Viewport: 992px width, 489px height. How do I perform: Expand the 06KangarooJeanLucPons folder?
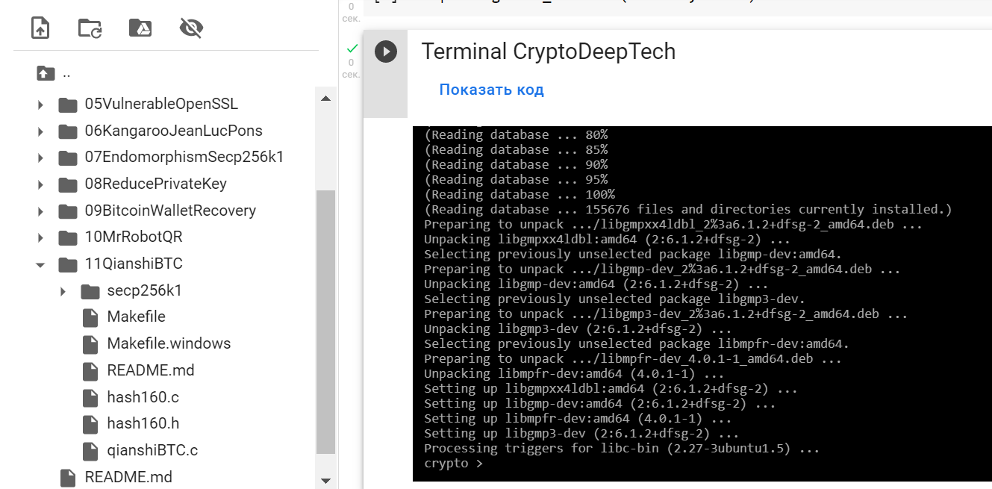click(40, 131)
